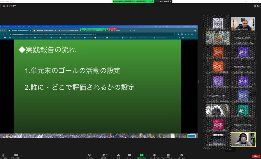Expand the audio options arrow beside microphone
This screenshot has width=261, height=159.
7,155
